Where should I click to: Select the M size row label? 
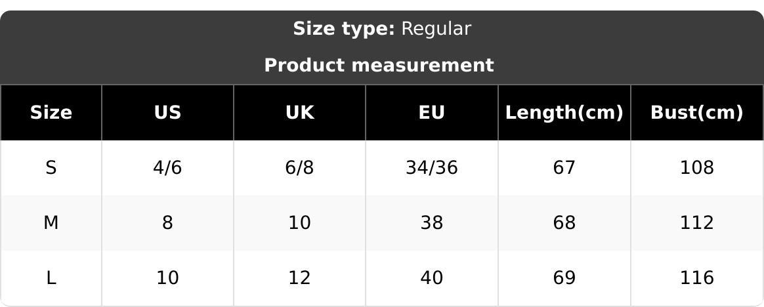click(51, 223)
